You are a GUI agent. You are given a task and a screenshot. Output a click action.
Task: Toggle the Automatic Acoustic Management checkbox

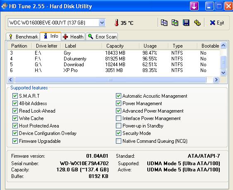tap(118, 96)
